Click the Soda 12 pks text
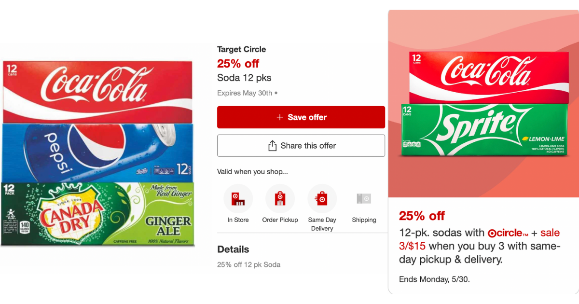579x304 pixels. pyautogui.click(x=244, y=78)
